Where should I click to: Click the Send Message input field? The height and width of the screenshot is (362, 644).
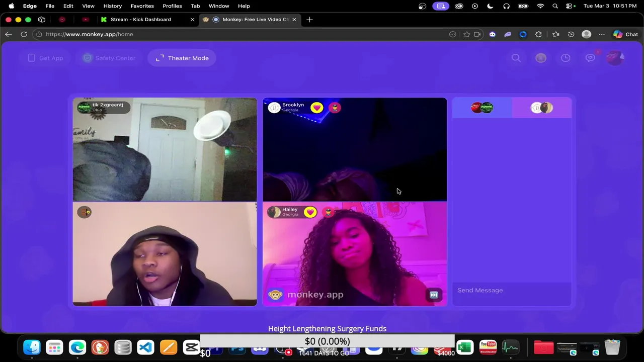tap(512, 290)
